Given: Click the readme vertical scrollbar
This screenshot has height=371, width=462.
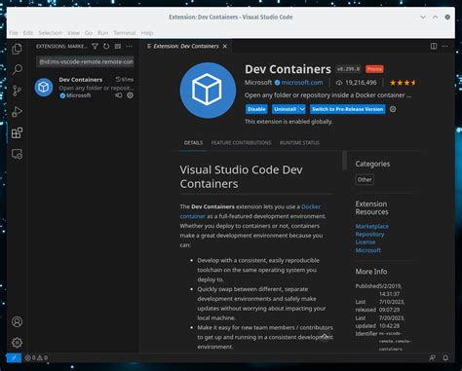Looking at the screenshot, I should pos(344,161).
